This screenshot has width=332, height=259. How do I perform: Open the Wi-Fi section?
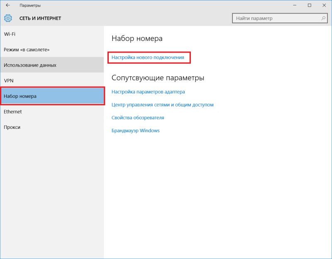click(x=52, y=34)
